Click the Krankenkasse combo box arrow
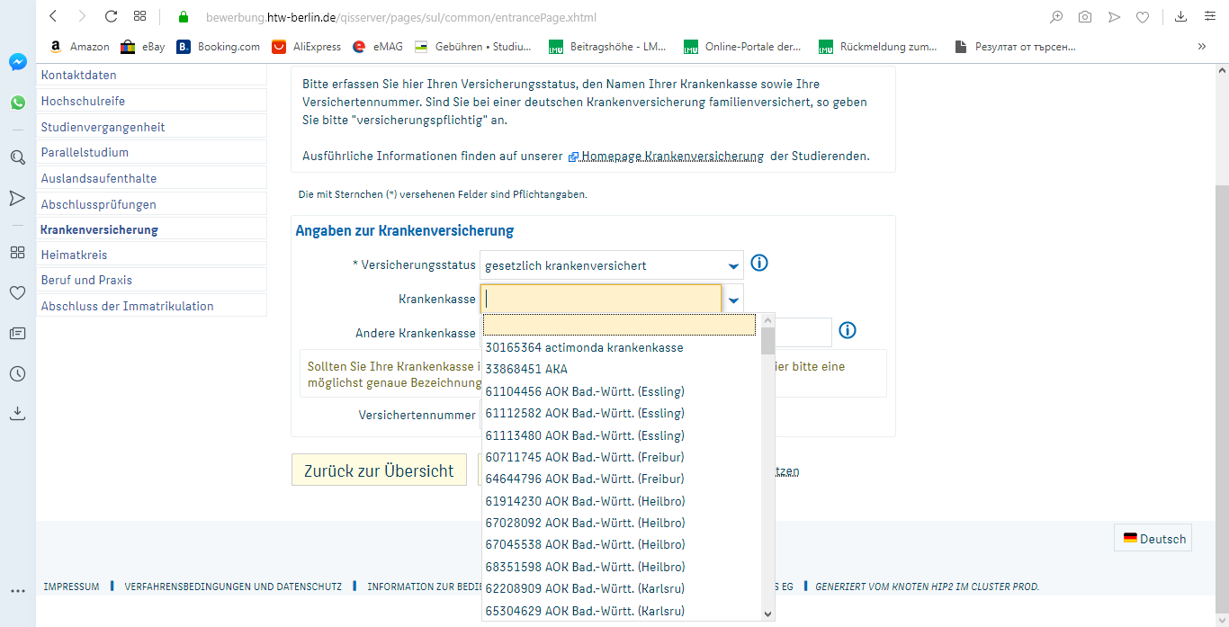The width and height of the screenshot is (1229, 627). [733, 300]
